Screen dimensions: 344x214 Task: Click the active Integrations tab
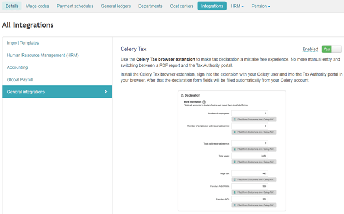212,6
